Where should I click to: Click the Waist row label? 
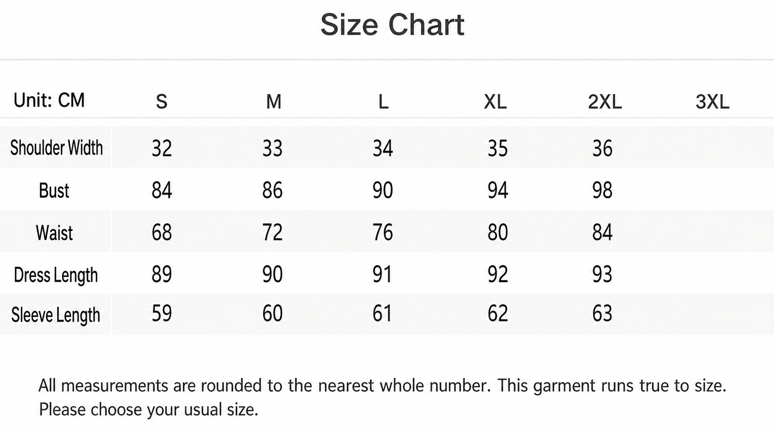tap(54, 232)
